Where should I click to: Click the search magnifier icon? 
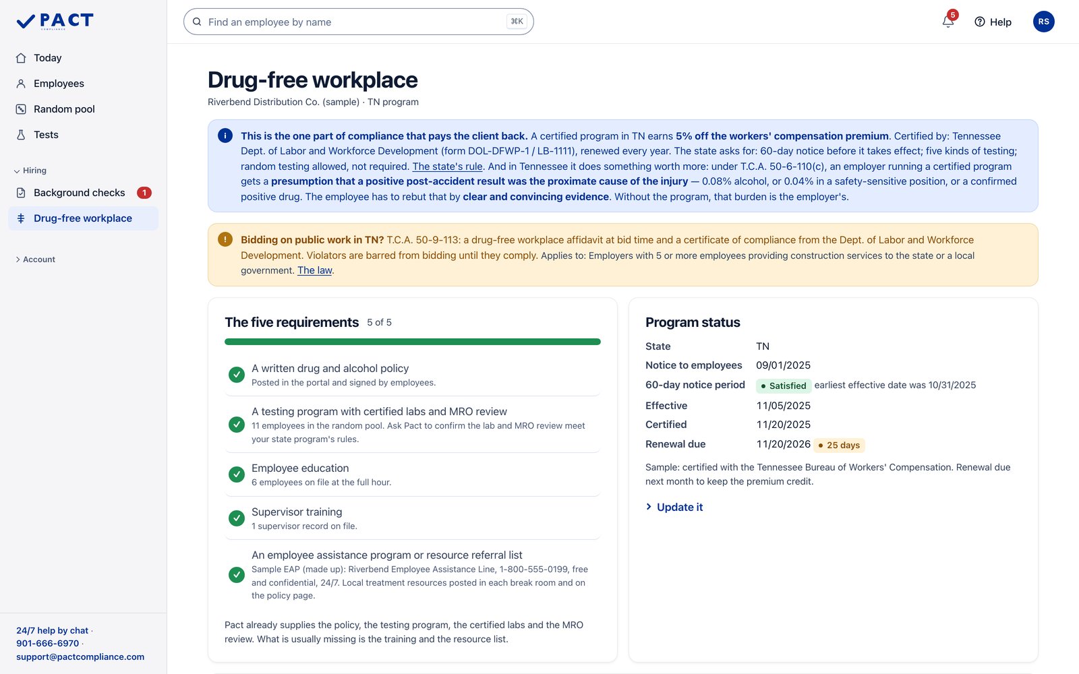[x=197, y=22]
